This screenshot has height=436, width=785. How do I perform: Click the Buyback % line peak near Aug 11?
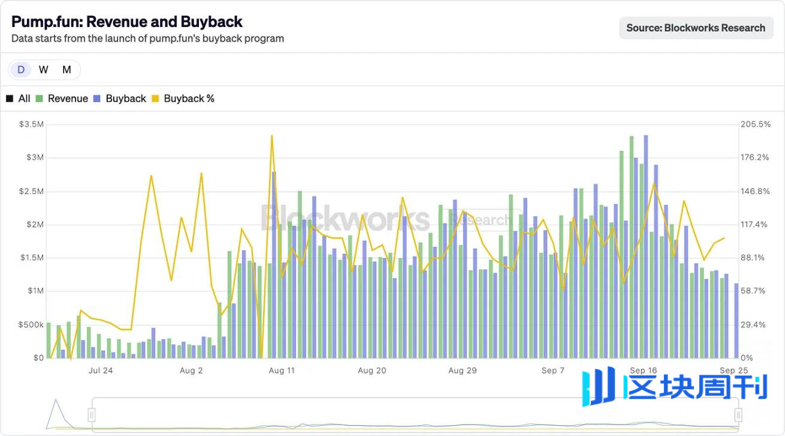[272, 135]
